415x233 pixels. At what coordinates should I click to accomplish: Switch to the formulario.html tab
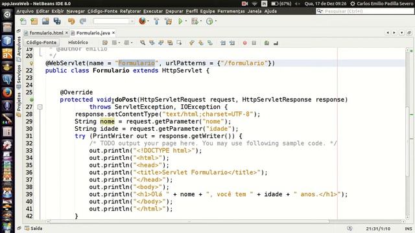pyautogui.click(x=46, y=33)
